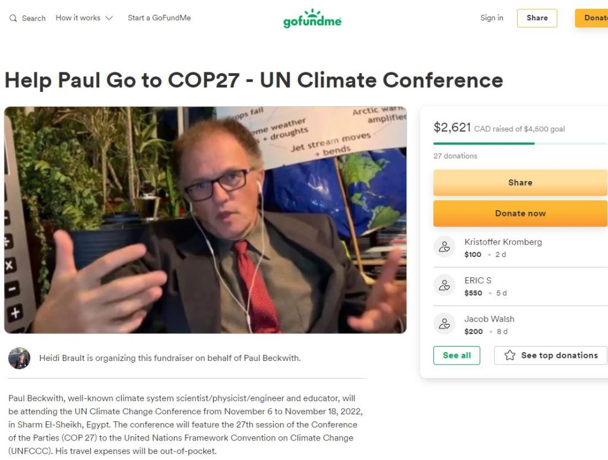Click ERIC S donor avatar icon
This screenshot has width=608, height=460.
click(x=444, y=285)
